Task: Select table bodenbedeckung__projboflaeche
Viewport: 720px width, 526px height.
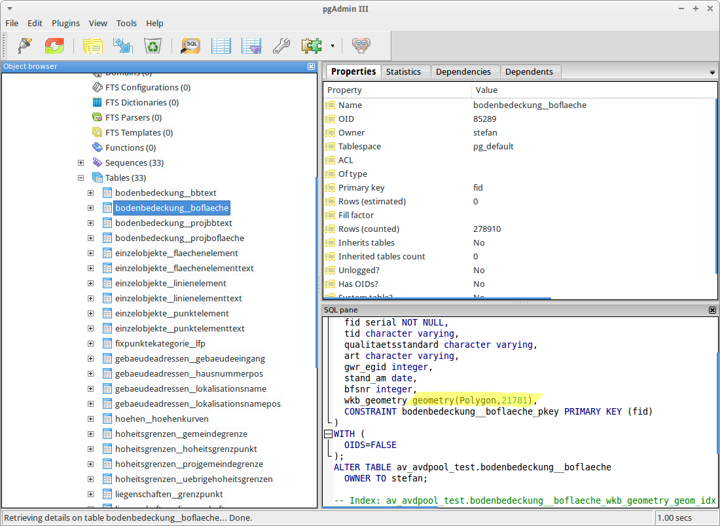Action: click(179, 238)
